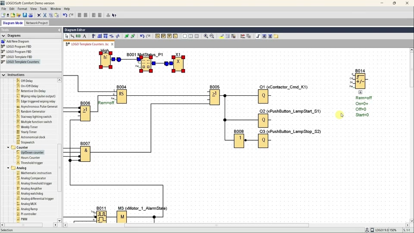The image size is (414, 233).
Task: Select Weekly Timer instruction
Action: (x=29, y=127)
